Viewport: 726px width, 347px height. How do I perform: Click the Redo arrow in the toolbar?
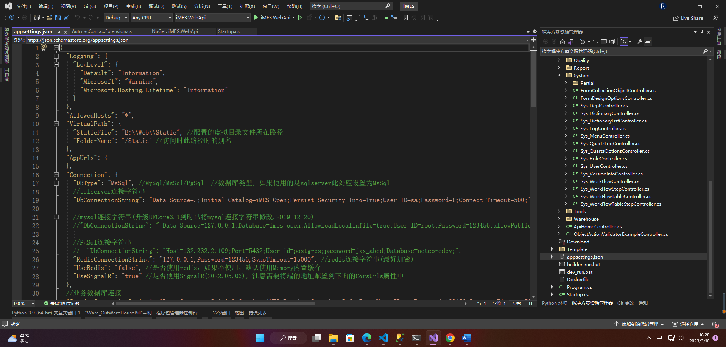[91, 17]
